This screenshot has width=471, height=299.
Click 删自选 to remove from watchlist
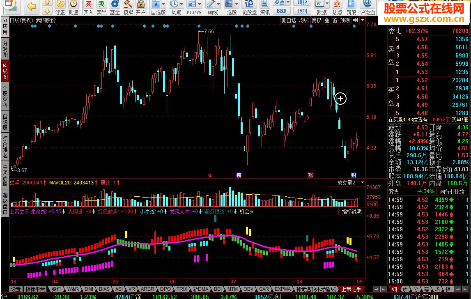[x=289, y=20]
